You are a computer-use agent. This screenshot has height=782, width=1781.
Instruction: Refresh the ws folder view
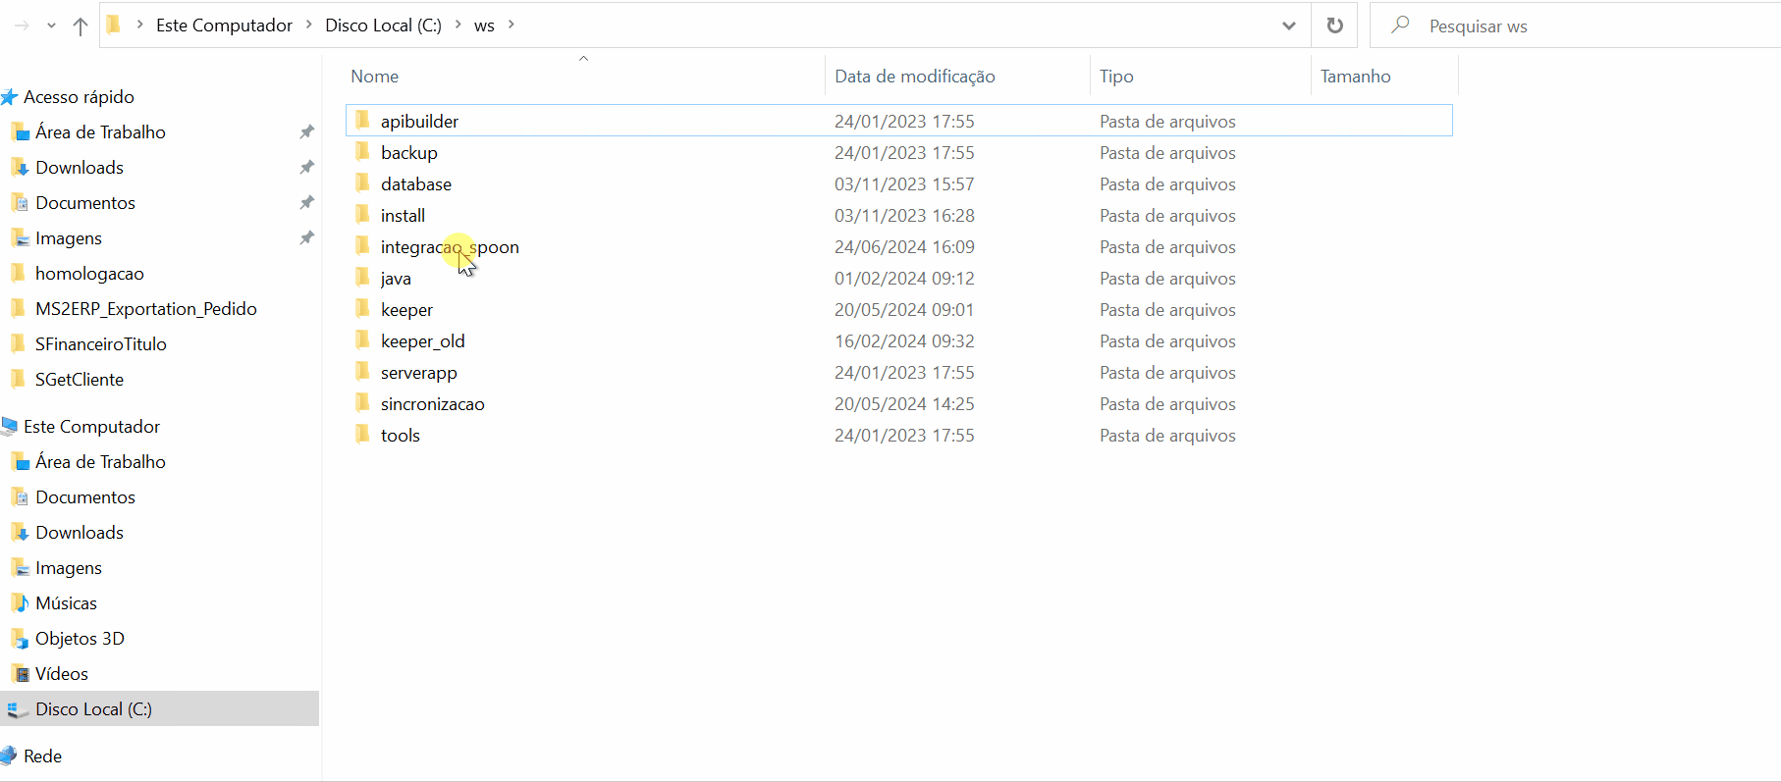point(1334,26)
